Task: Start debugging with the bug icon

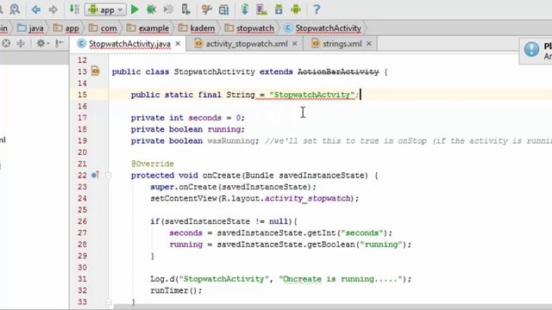Action: point(152,9)
